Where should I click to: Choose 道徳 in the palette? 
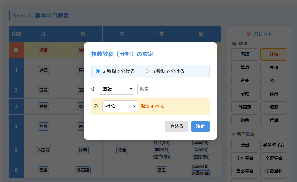(274, 107)
